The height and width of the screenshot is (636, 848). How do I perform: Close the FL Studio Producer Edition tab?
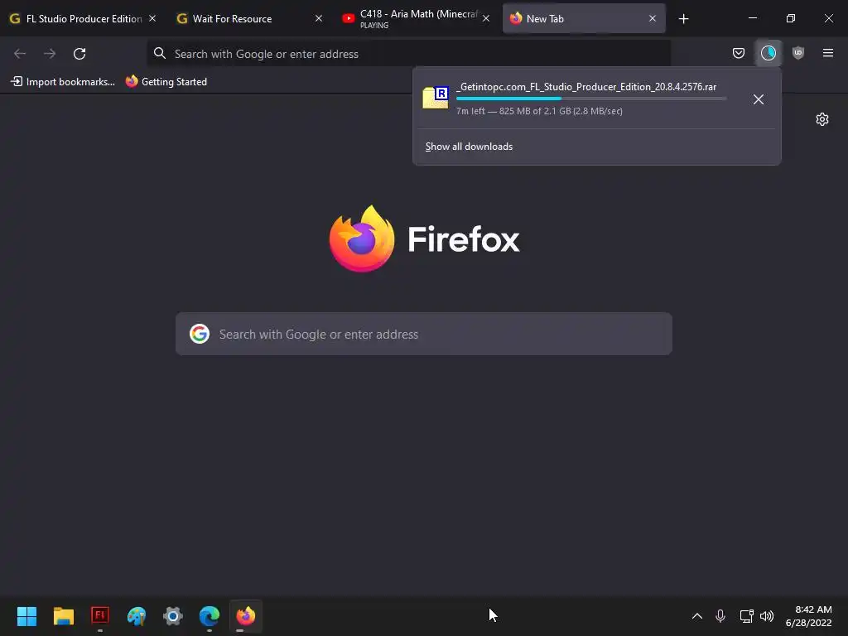pos(152,18)
